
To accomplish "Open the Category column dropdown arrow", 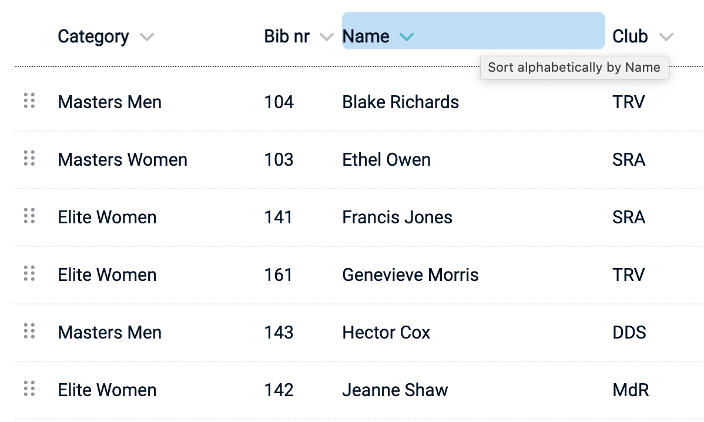I will [147, 37].
